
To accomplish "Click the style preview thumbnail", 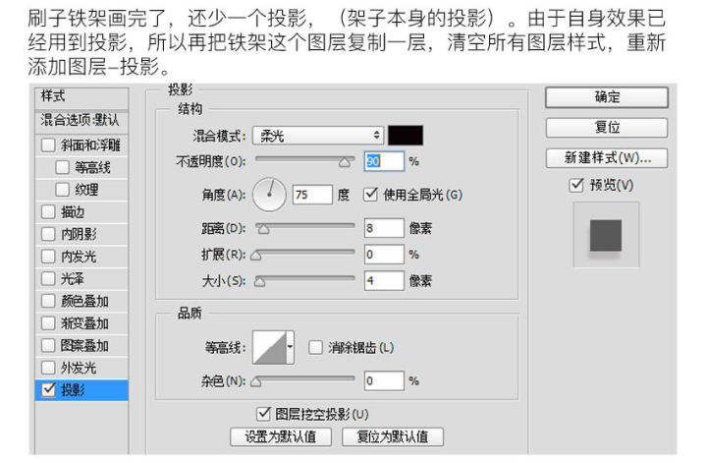I will click(605, 236).
